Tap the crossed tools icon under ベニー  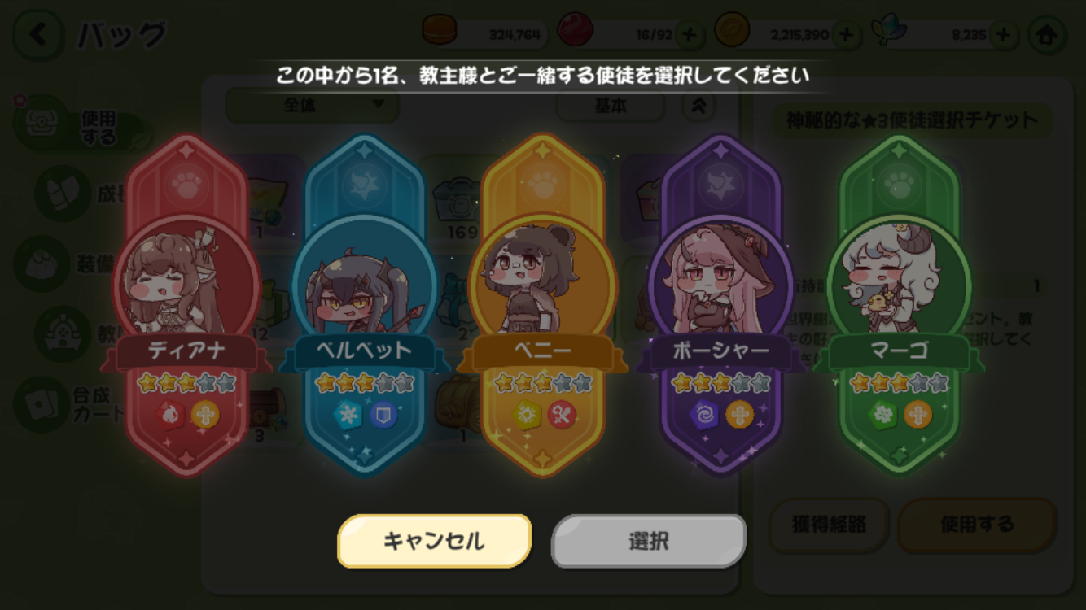pyautogui.click(x=561, y=415)
